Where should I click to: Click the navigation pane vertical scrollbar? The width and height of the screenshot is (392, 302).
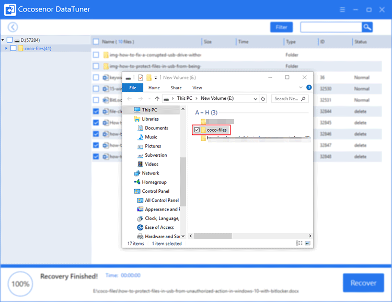tap(183, 182)
